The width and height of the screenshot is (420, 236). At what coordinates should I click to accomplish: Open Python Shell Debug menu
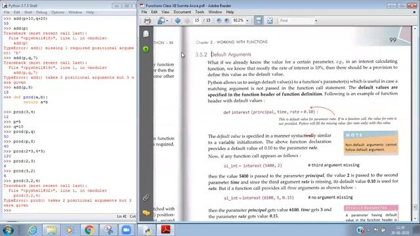coord(41,12)
